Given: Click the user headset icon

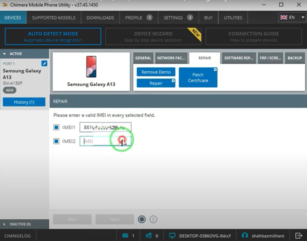Looking at the screenshot, I should 245,235.
